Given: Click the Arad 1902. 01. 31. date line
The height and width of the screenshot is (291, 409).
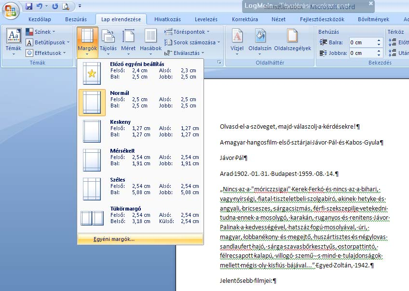Looking at the screenshot, I should pos(279,174).
